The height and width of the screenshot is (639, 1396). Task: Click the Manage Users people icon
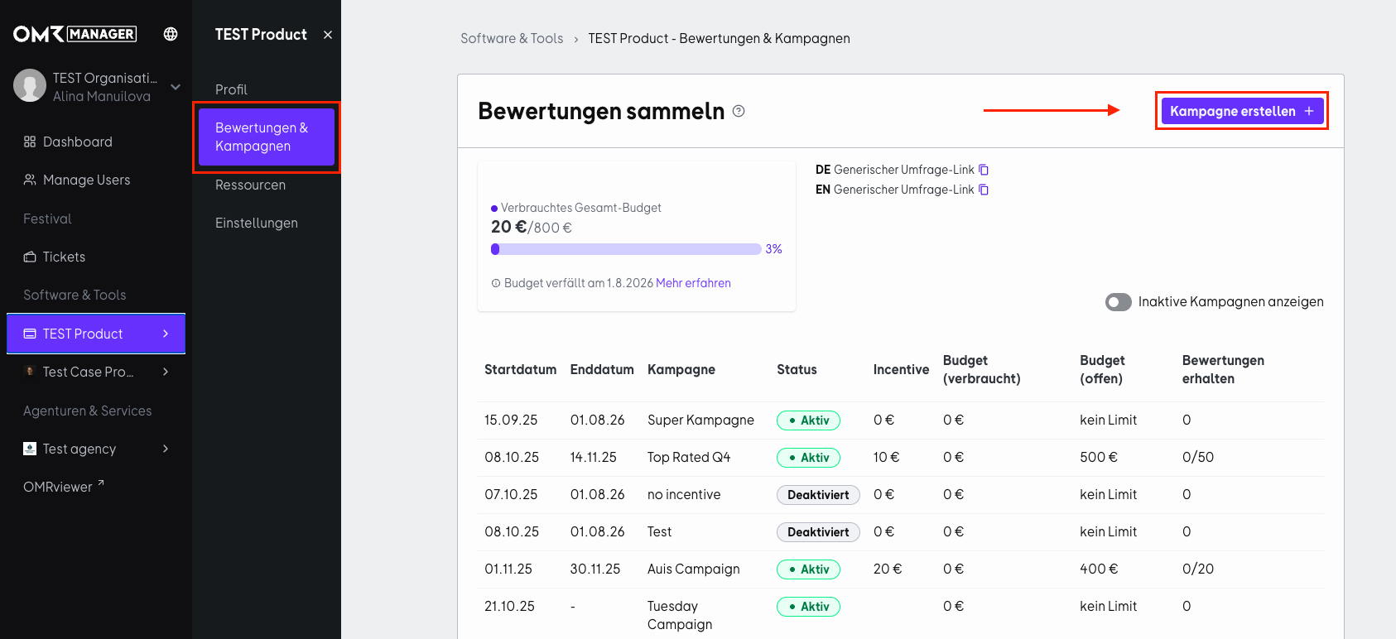(30, 180)
